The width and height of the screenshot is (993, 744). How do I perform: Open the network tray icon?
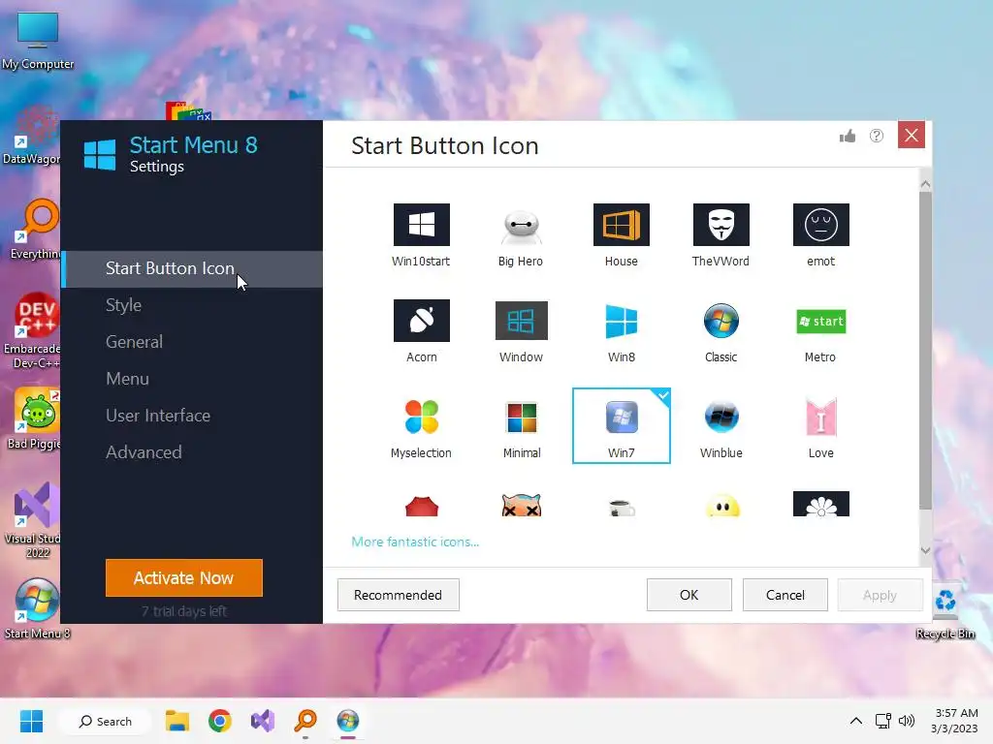[x=882, y=721]
